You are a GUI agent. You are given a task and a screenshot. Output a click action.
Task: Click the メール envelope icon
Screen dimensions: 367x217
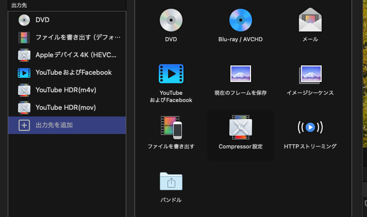click(x=310, y=20)
